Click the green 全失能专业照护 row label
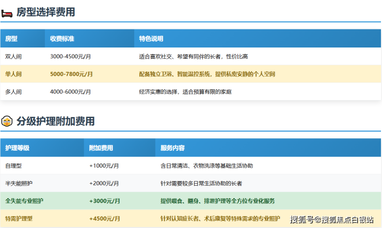Image resolution: width=382 pixels, height=228 pixels. tap(24, 201)
